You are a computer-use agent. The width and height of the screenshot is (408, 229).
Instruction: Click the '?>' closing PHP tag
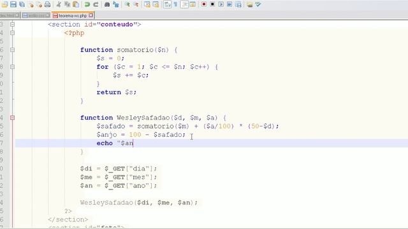tap(68, 211)
